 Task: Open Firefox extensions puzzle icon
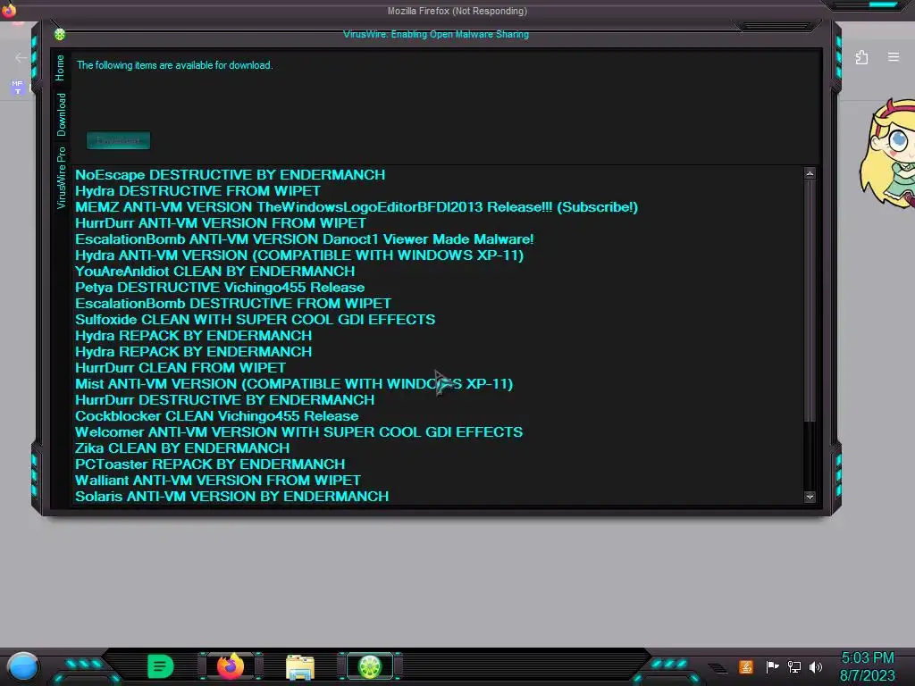click(x=861, y=57)
